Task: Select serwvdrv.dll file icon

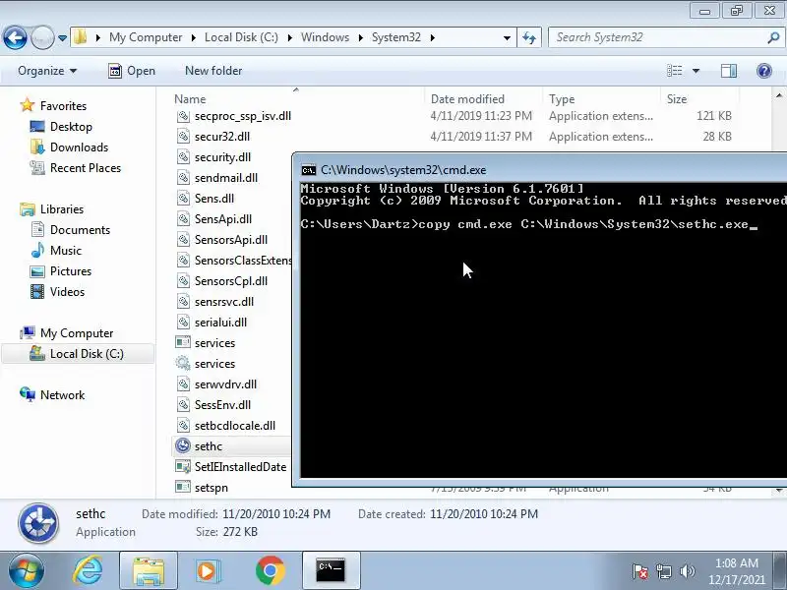Action: click(x=183, y=384)
